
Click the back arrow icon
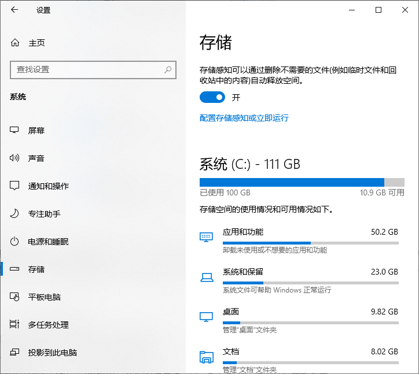tap(14, 10)
